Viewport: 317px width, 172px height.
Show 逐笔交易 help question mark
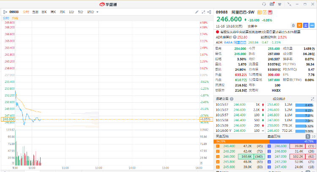tap(232, 99)
